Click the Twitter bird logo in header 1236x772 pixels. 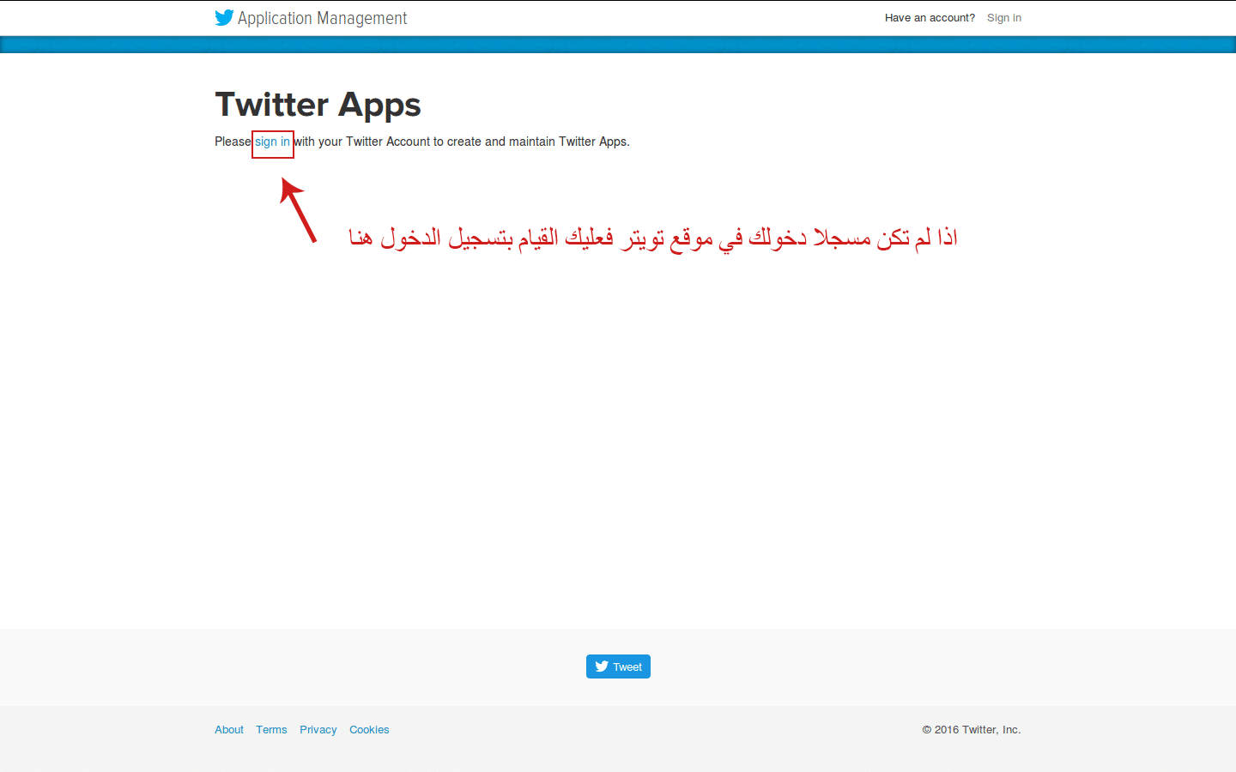(224, 17)
